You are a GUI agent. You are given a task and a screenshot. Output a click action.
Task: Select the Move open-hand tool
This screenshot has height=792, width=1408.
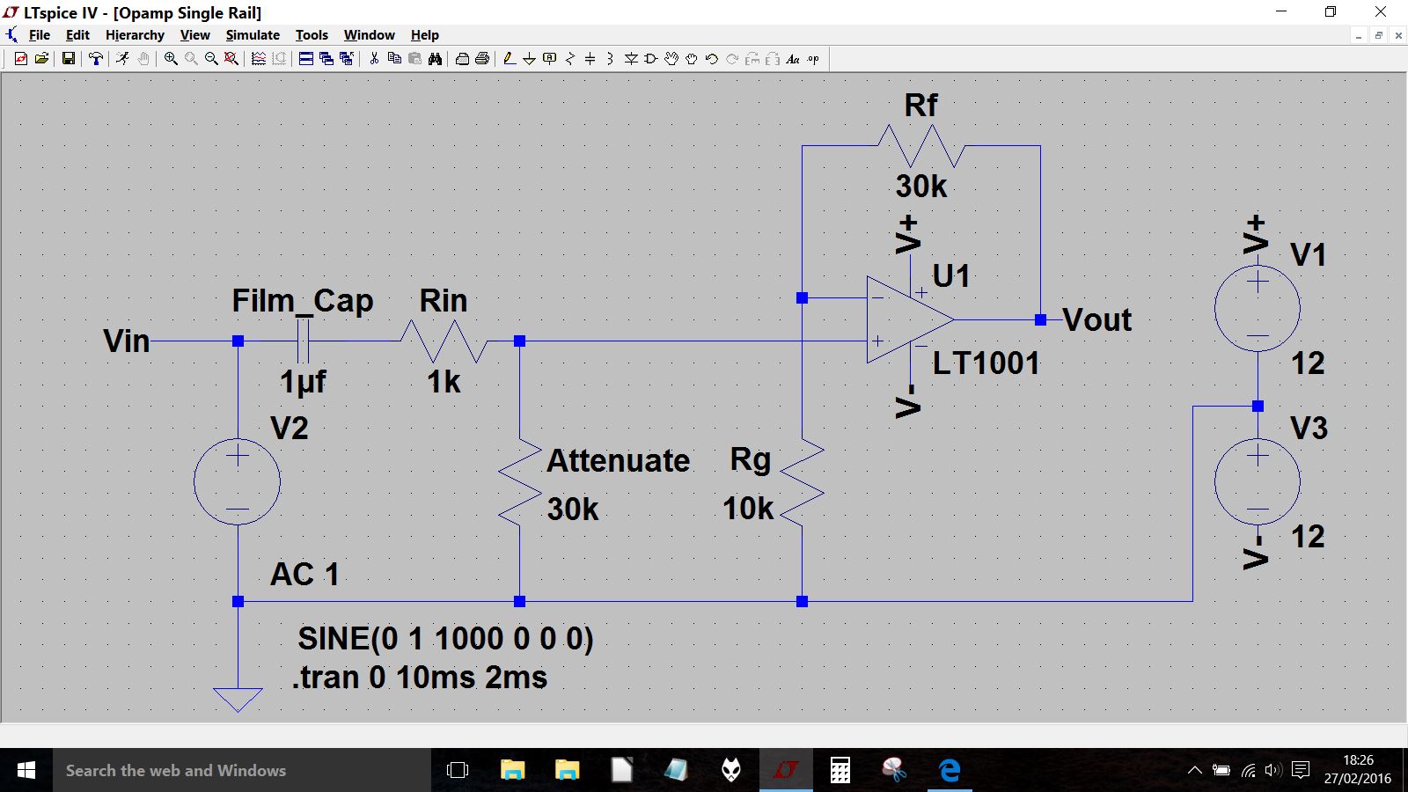pyautogui.click(x=671, y=59)
